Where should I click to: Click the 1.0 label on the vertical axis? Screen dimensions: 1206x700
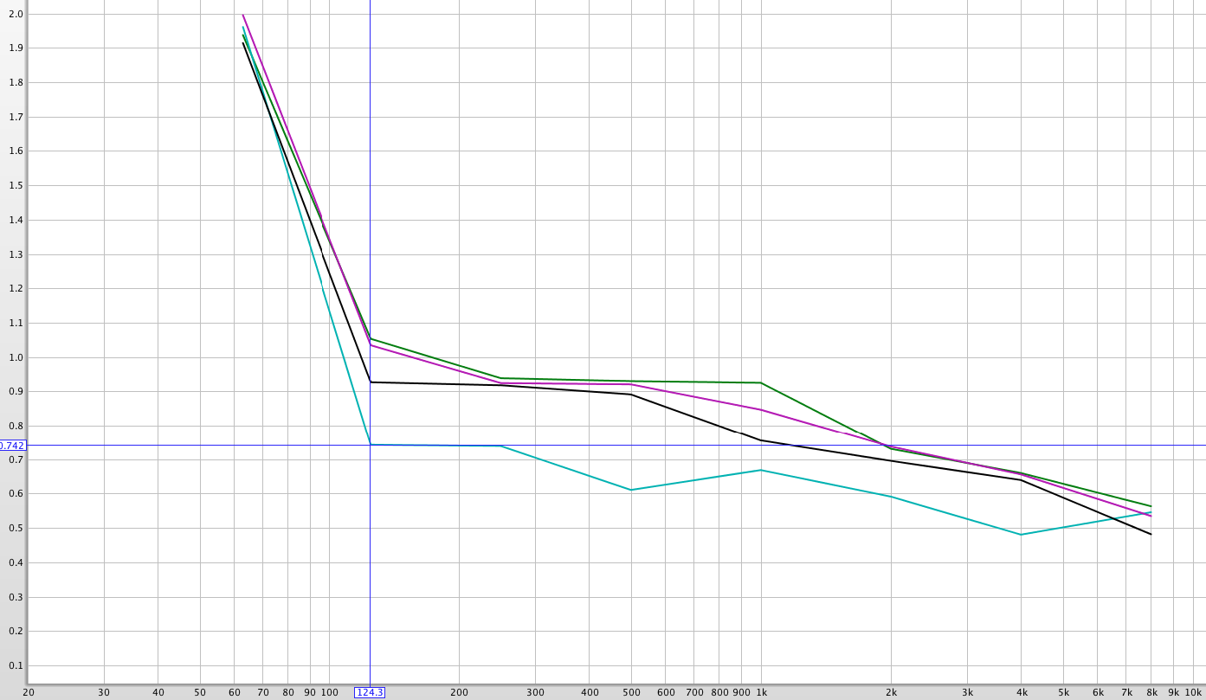[16, 356]
